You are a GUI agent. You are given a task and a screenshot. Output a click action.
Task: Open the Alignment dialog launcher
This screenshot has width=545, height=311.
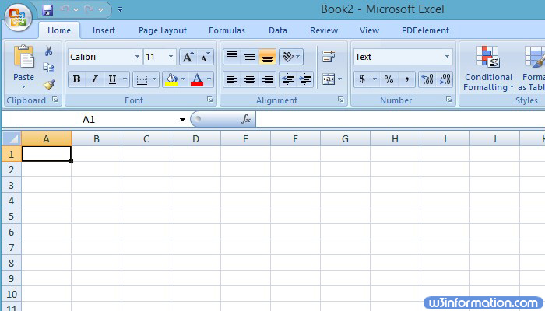tap(341, 100)
